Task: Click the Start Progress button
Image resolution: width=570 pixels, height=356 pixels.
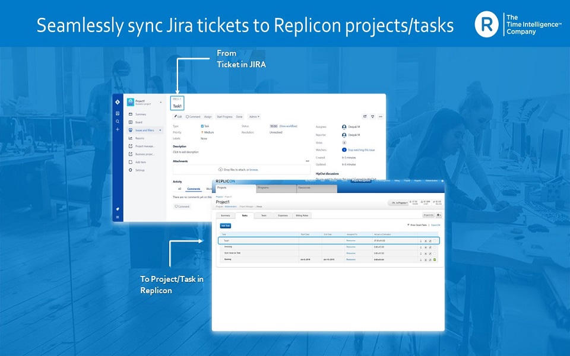Action: [224, 117]
